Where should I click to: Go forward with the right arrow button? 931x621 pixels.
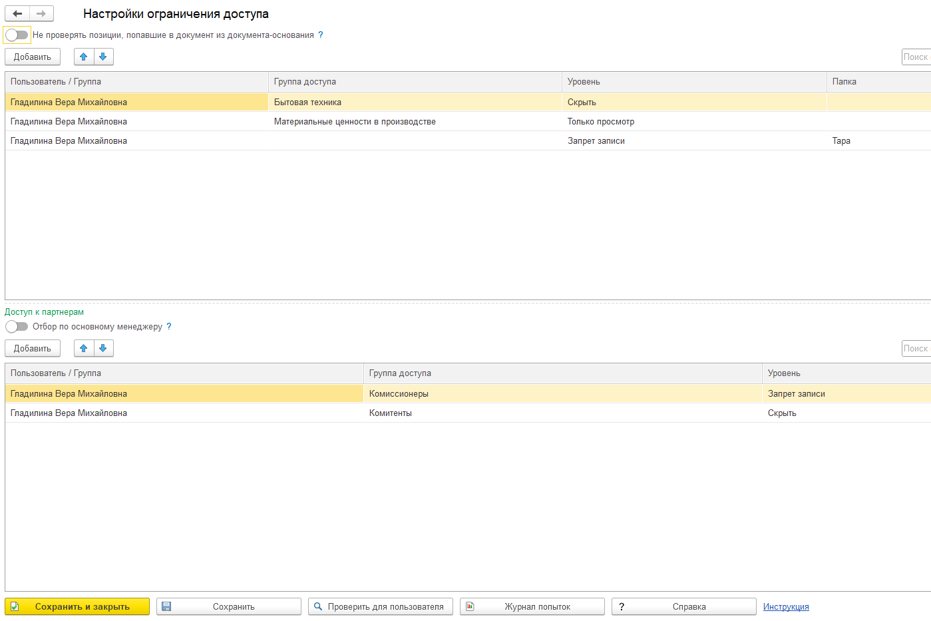click(x=41, y=13)
